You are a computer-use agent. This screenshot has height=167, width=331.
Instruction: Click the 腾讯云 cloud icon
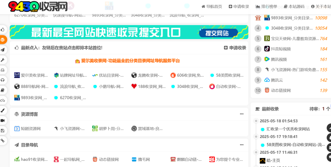click(x=267, y=80)
